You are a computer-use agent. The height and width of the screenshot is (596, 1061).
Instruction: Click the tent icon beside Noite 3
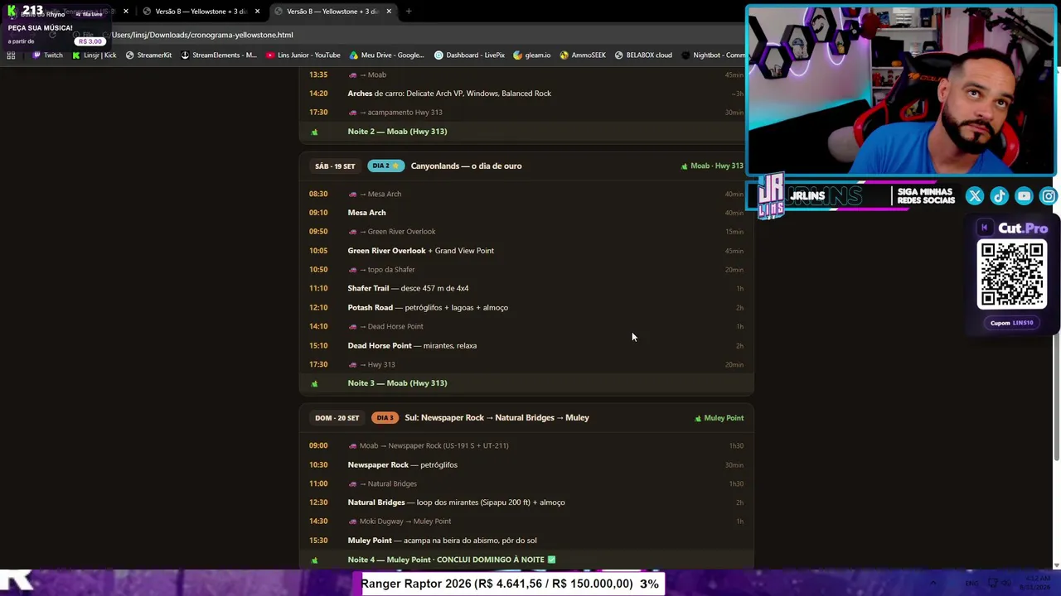314,383
